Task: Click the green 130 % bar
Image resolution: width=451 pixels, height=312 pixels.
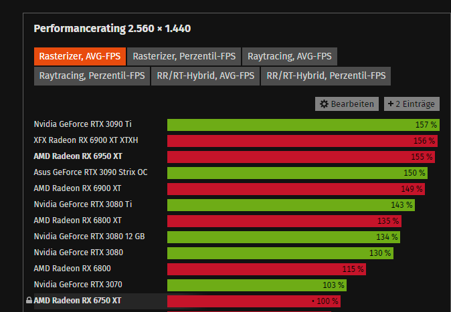Action: point(280,253)
